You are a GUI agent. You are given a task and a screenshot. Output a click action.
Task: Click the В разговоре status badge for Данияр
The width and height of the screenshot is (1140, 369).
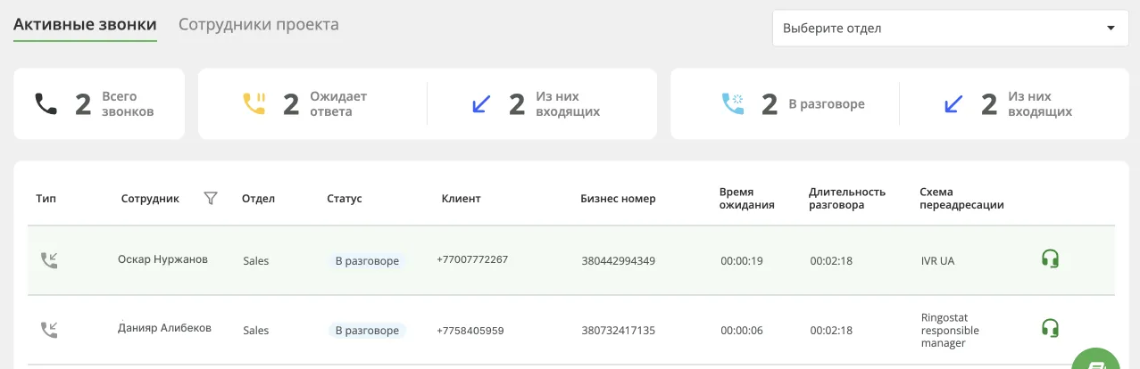367,331
